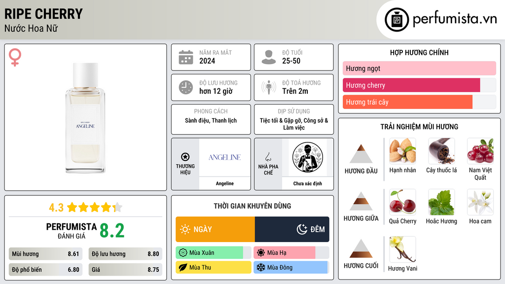Click the Hương trái cây accord bar
This screenshot has width=505, height=284.
point(419,102)
